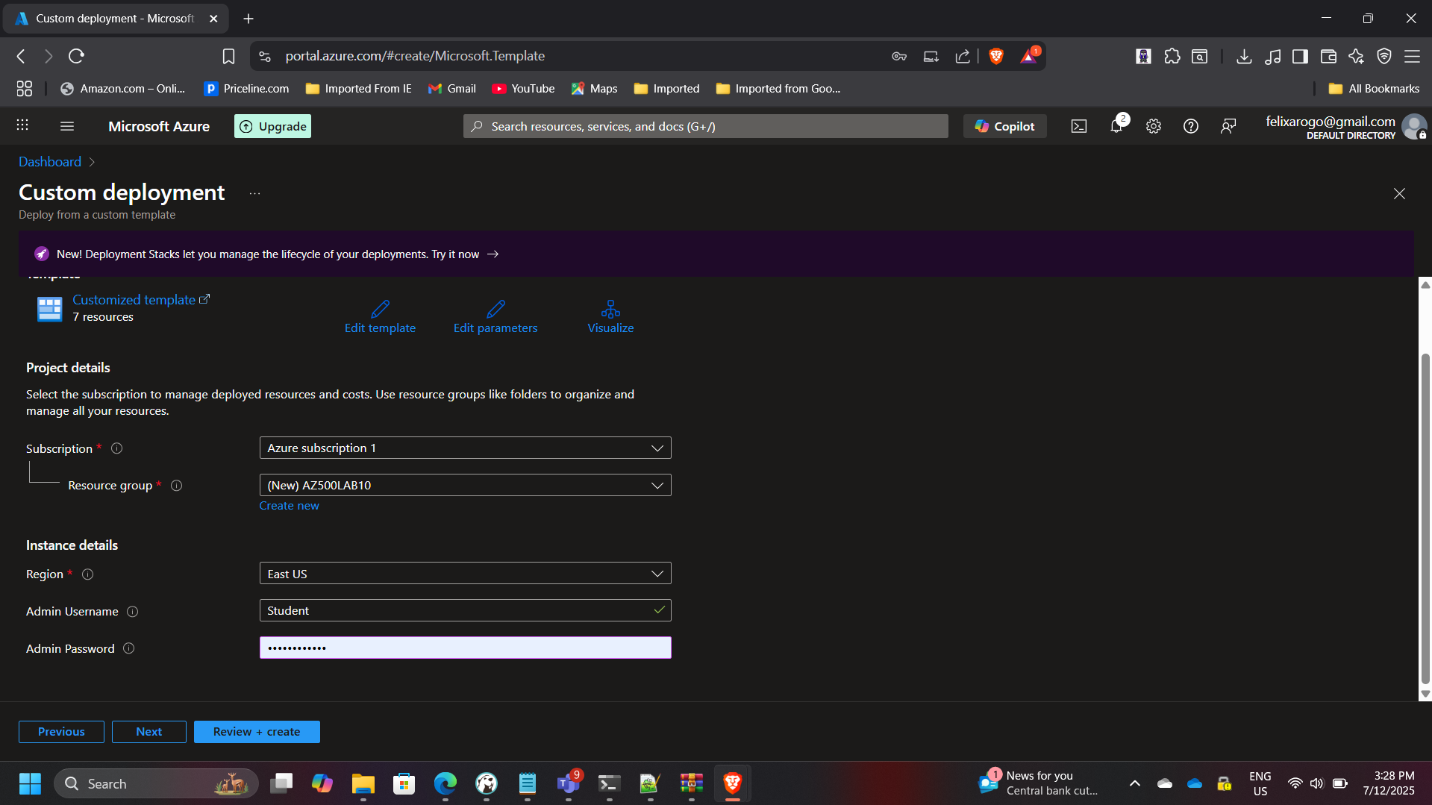
Task: Open Azure portal settings gear
Action: tap(1154, 126)
